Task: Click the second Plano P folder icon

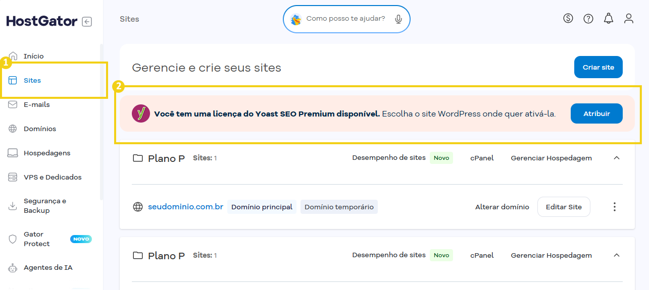Action: pos(137,256)
